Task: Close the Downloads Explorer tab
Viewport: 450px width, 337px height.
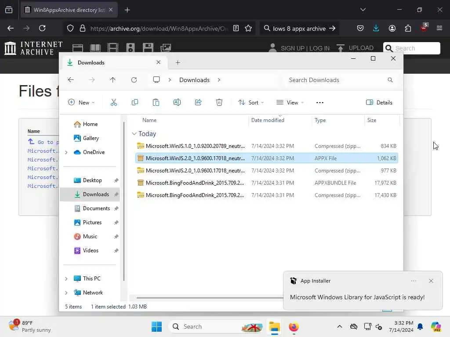Action: pos(158,62)
